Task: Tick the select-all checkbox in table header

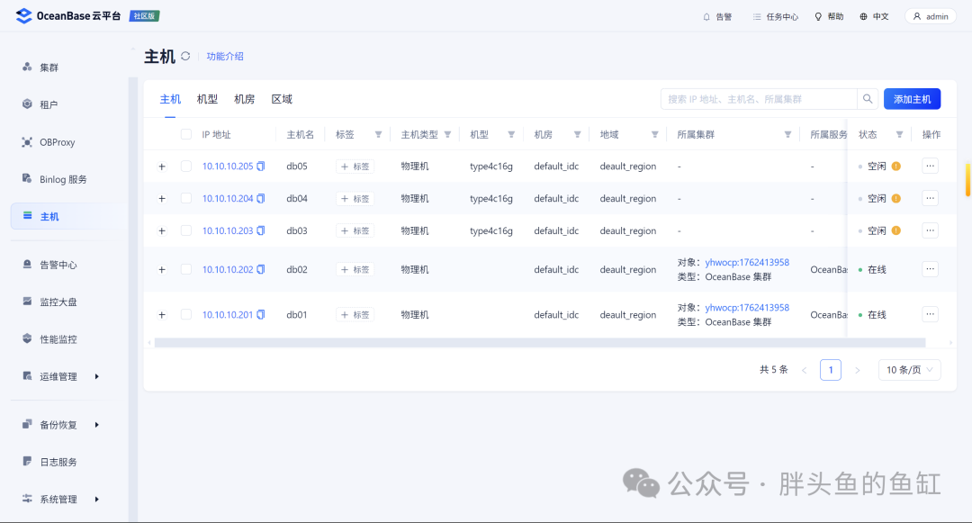Action: pos(186,134)
